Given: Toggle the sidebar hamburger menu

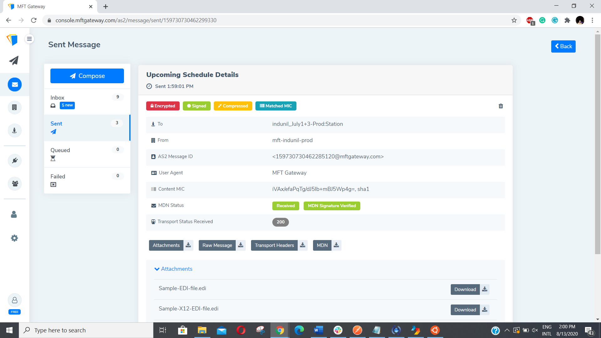Looking at the screenshot, I should click(x=29, y=39).
